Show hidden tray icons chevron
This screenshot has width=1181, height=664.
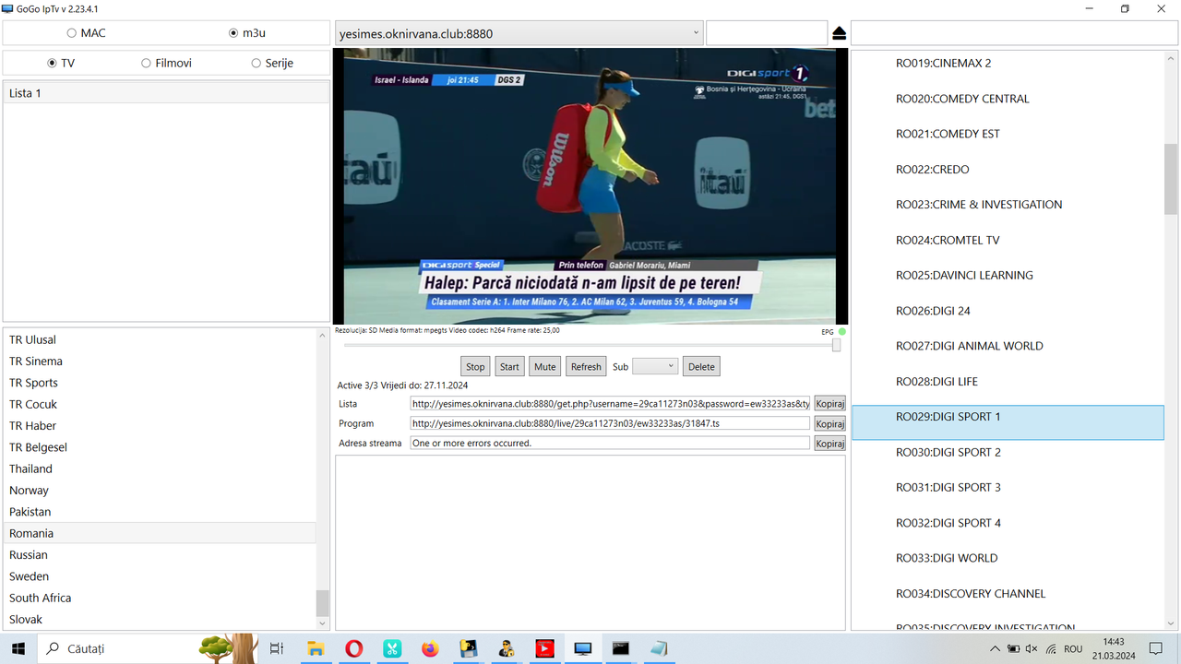click(x=995, y=649)
